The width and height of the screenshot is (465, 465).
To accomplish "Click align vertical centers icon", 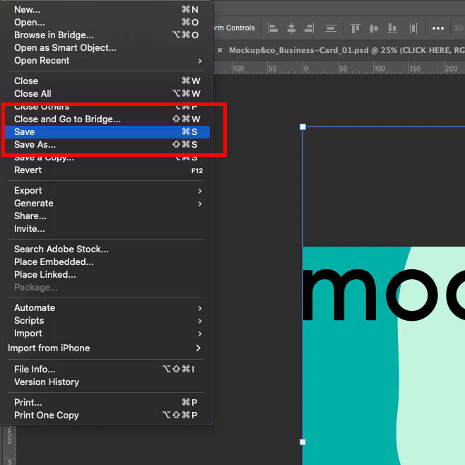I will pos(375,28).
